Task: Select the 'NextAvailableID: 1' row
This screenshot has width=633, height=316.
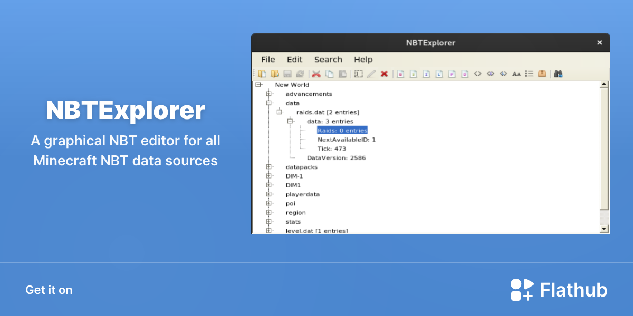Action: [347, 140]
